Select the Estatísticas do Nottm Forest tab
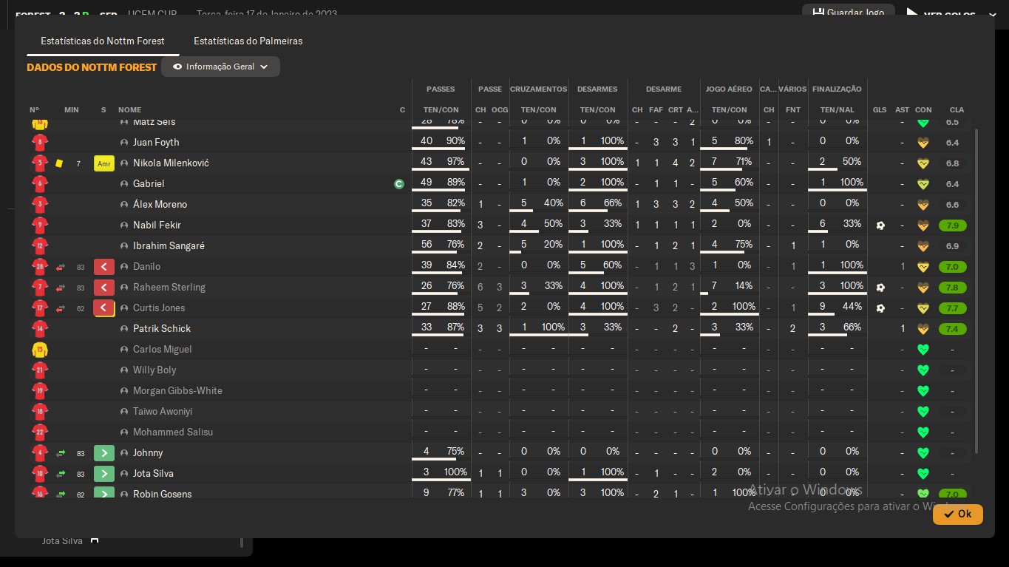Viewport: 1009px width, 567px height. click(x=103, y=41)
